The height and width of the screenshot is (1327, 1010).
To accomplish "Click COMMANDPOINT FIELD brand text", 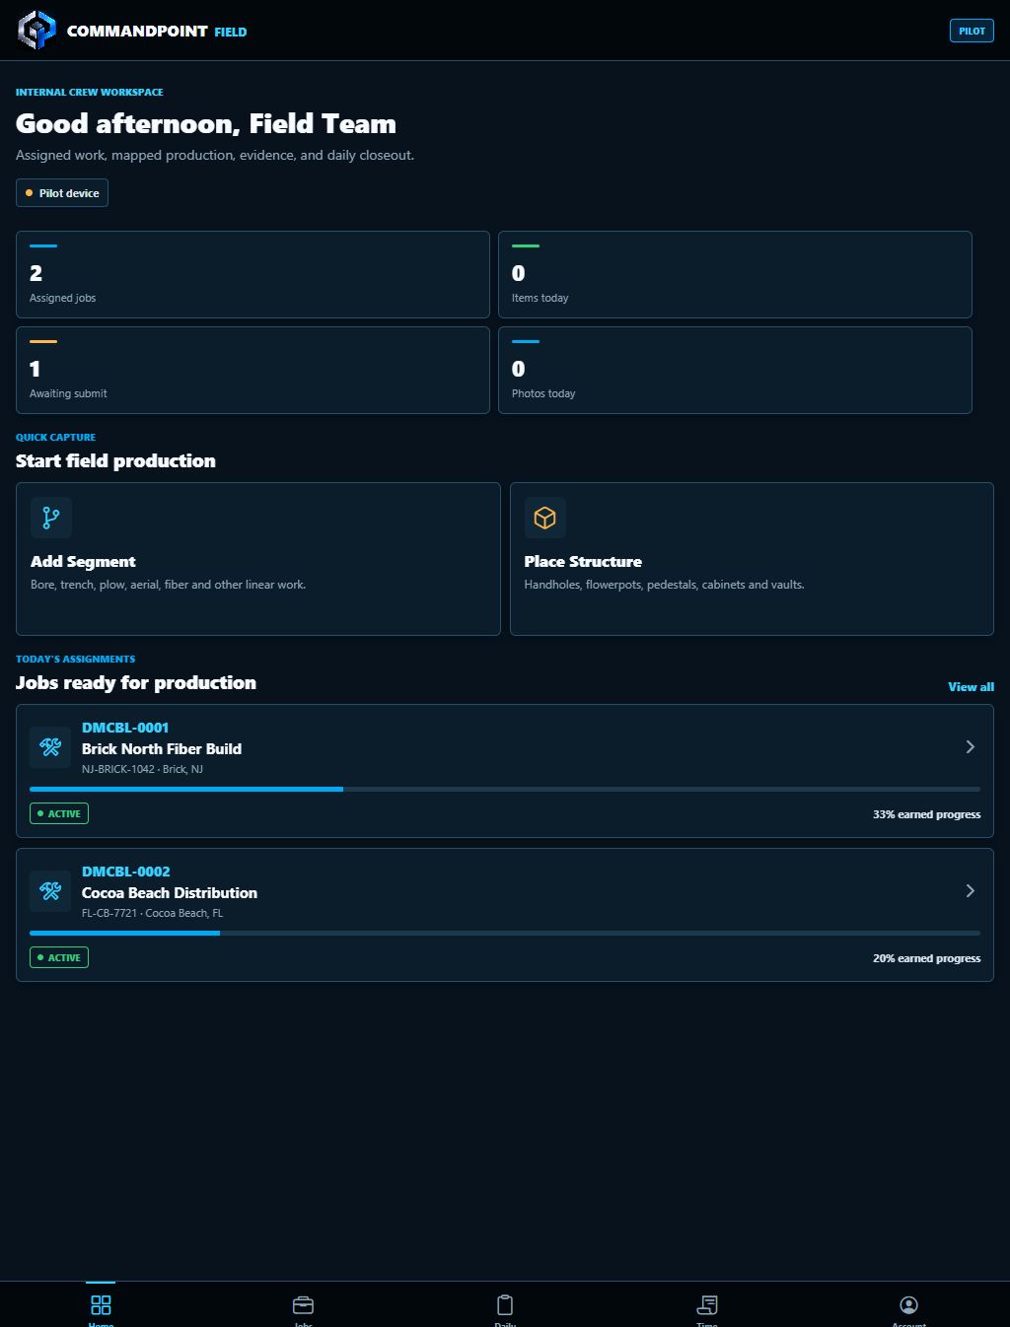I will pos(157,32).
